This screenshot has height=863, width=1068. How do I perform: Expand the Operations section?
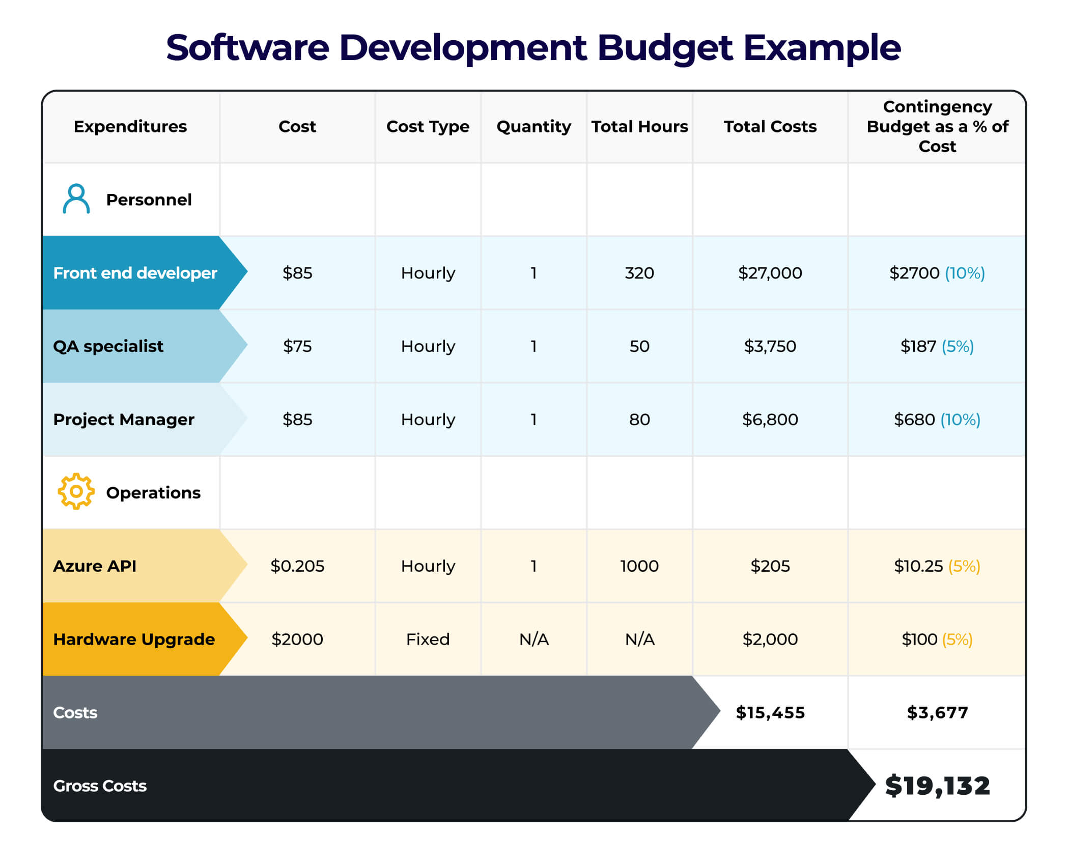[153, 492]
